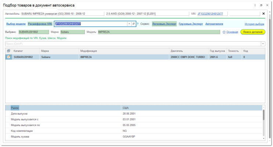This screenshot has height=147, width=273.
Task: Open the VIN field selection icon
Action: coord(133,24)
